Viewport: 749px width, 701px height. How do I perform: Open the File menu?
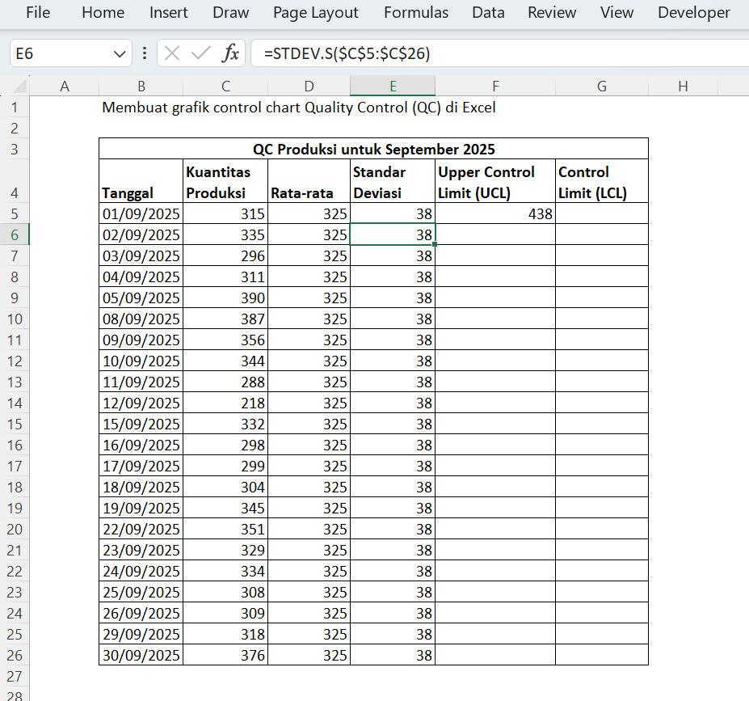pos(38,13)
